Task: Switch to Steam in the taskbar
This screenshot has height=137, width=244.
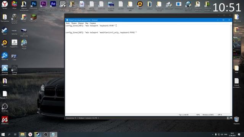Action: 38,134
